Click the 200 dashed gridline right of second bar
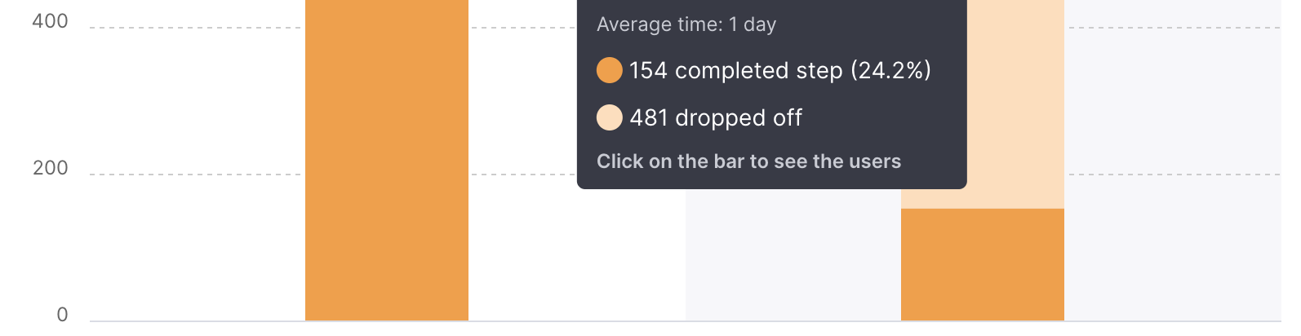Image resolution: width=1301 pixels, height=336 pixels. click(x=1174, y=175)
